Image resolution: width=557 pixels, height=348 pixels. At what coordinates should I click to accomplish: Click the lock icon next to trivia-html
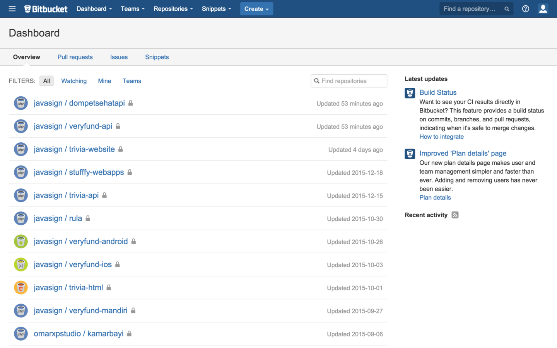(x=109, y=287)
